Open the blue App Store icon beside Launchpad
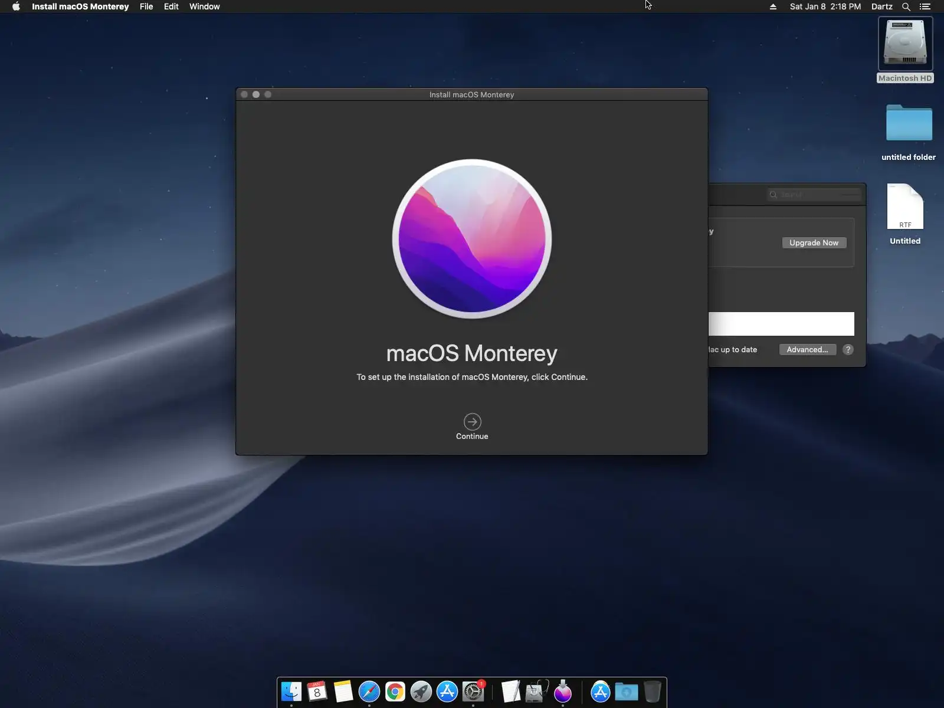This screenshot has height=708, width=944. tap(447, 691)
